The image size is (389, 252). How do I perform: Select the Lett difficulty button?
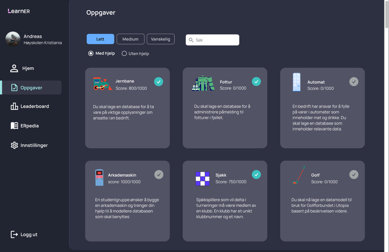click(x=100, y=39)
